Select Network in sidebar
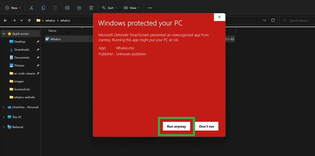This screenshot has height=156, width=315. pos(18,127)
